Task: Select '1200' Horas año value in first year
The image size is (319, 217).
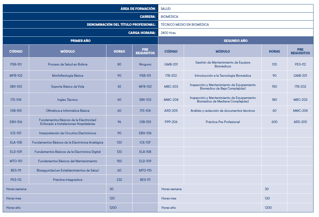Action: 113,207
